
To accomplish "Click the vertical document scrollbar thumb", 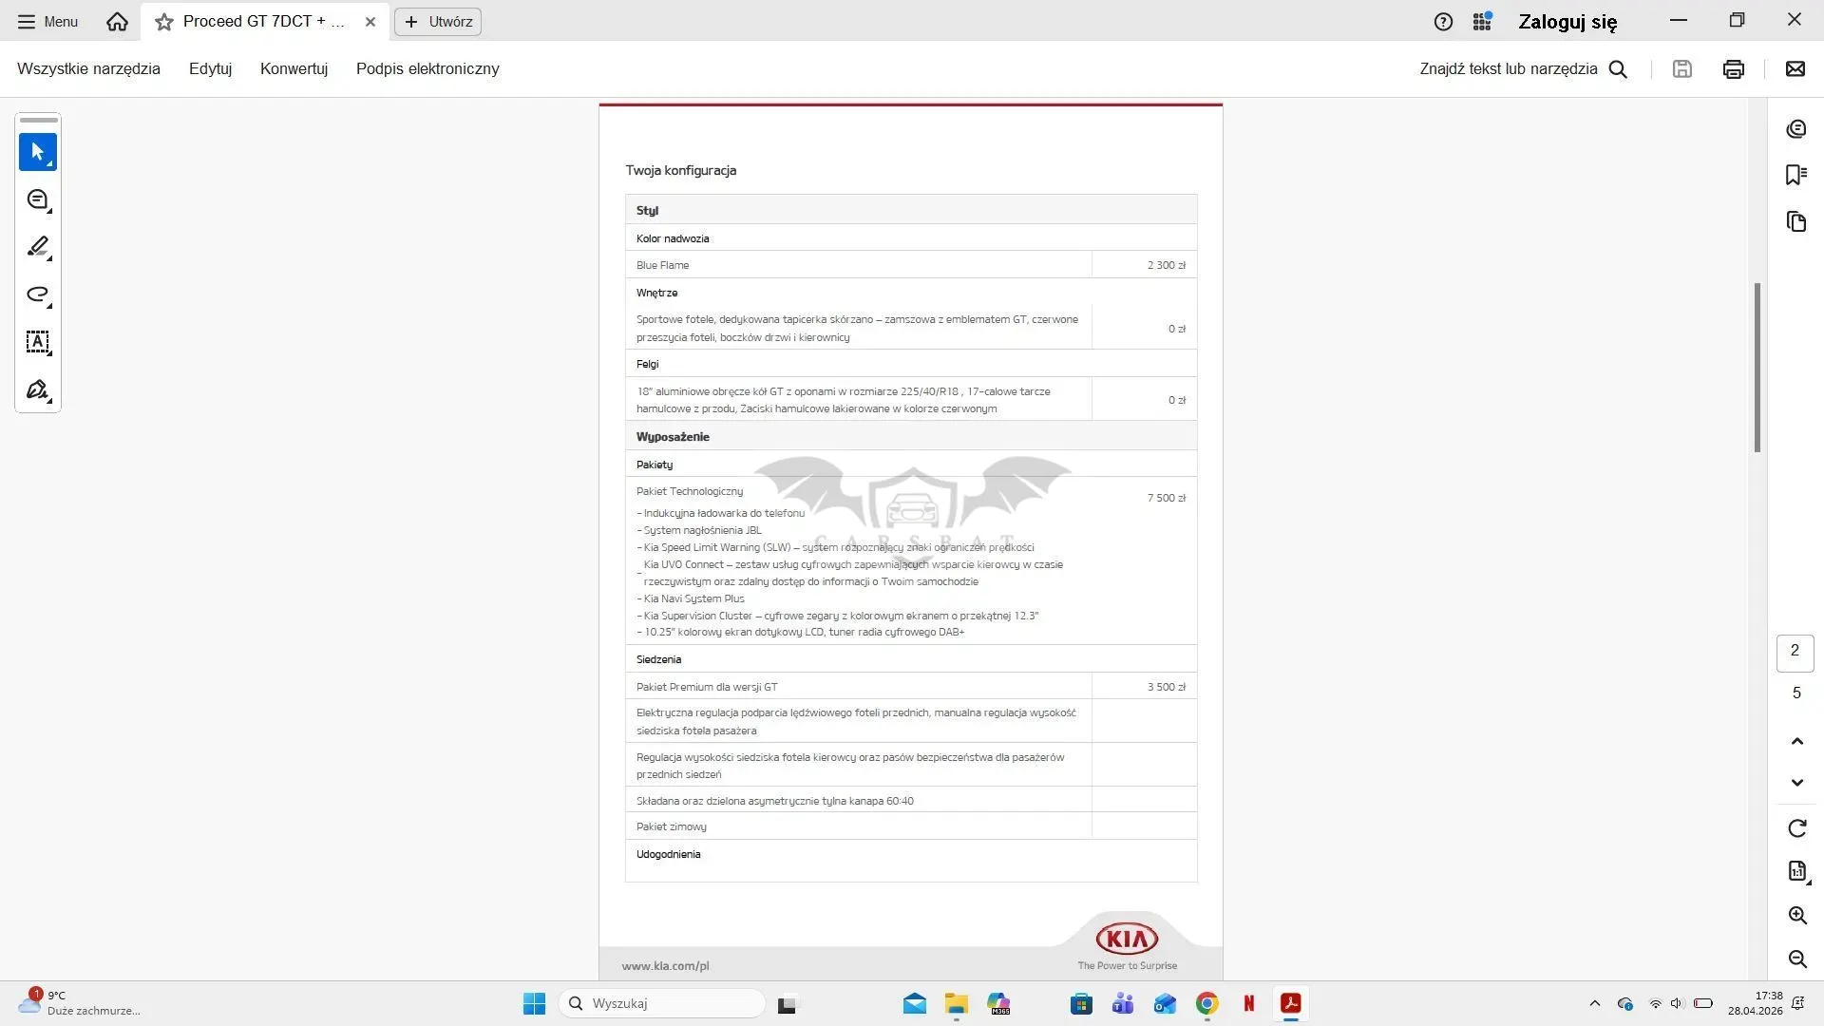I will click(1757, 367).
